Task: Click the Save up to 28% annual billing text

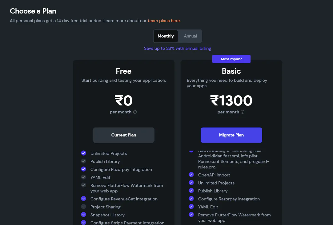Action: coord(178,48)
